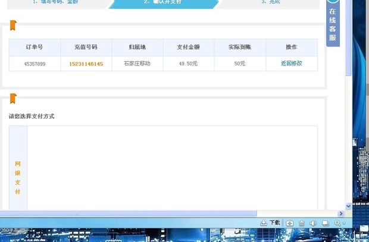Click the 49.50元 payment amount

[188, 64]
